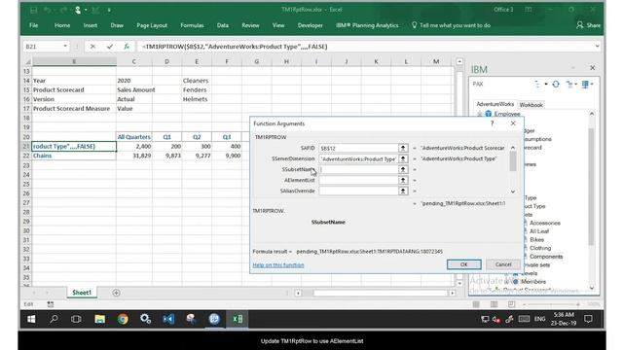Open the Action Center notifications icon

click(588, 319)
